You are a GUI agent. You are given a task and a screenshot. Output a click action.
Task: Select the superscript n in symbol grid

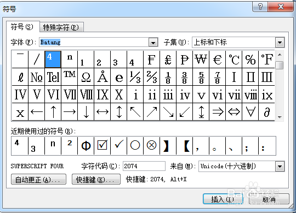click(x=69, y=60)
